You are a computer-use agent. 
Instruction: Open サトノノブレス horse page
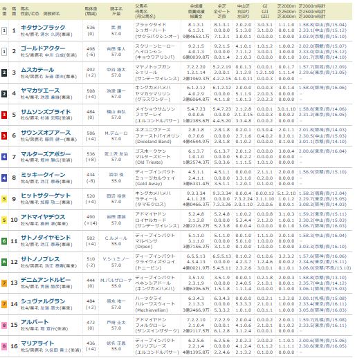pos(40,259)
